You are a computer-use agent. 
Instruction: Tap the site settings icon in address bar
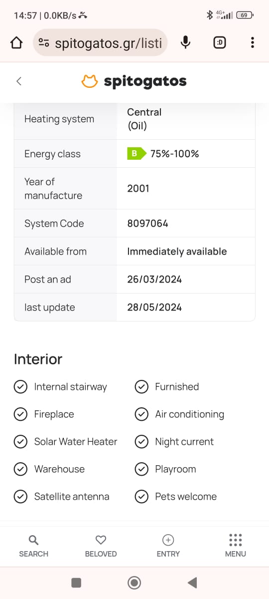point(44,43)
